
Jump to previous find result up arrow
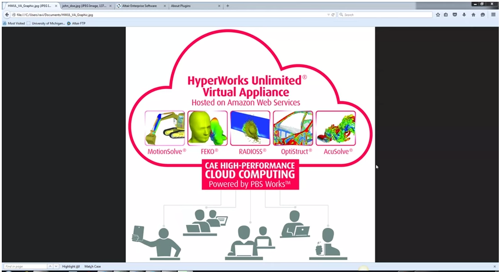pyautogui.click(x=50, y=266)
